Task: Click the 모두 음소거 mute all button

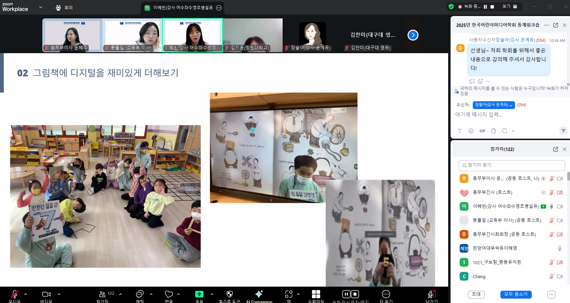Action: tap(516, 294)
